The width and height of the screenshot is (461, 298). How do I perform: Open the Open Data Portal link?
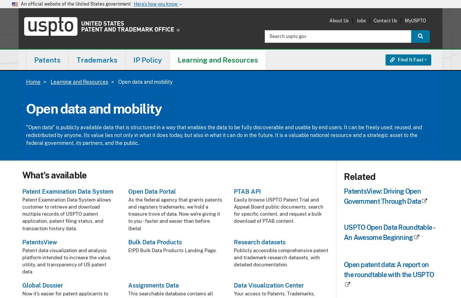[x=152, y=191]
